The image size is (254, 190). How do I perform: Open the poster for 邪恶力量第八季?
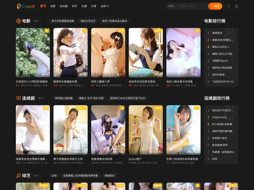[x=108, y=52]
